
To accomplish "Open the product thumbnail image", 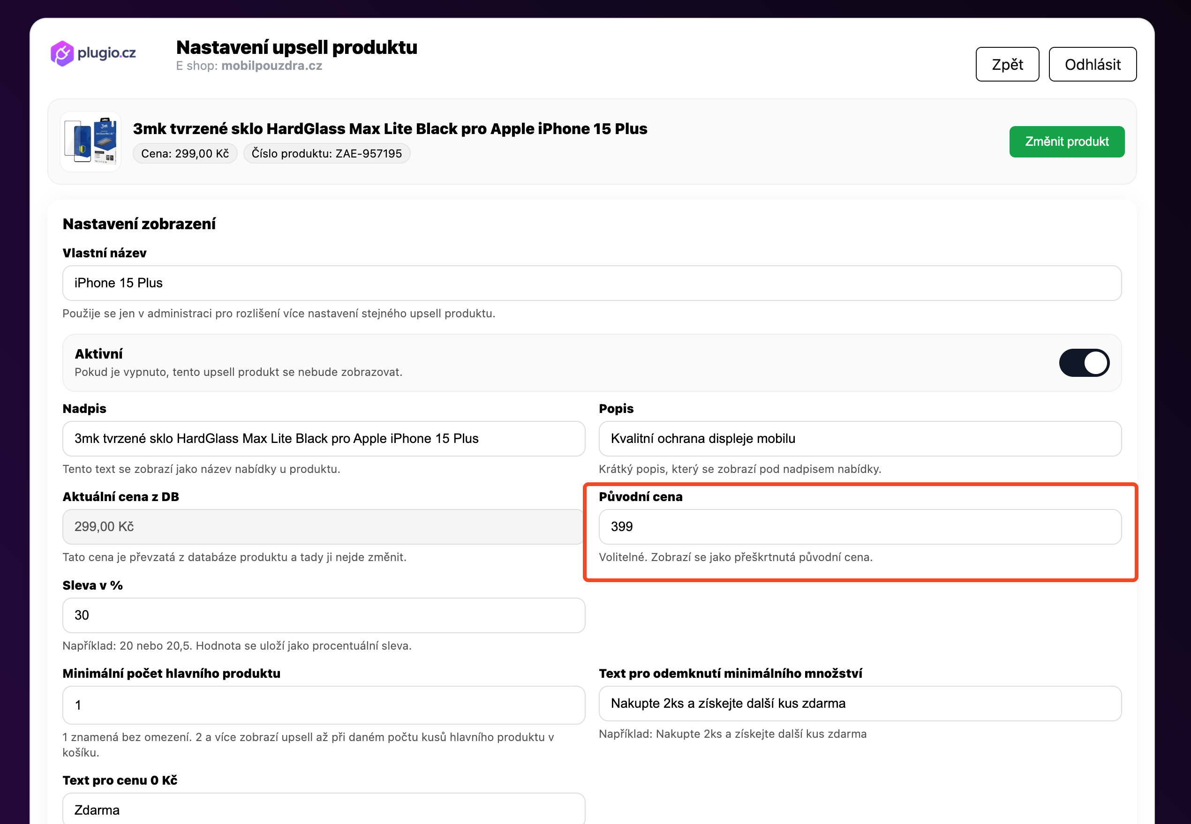I will tap(91, 141).
